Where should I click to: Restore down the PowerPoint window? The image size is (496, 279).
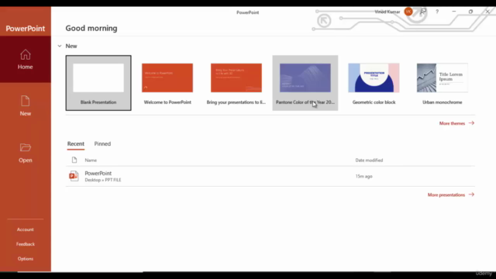[x=470, y=12]
